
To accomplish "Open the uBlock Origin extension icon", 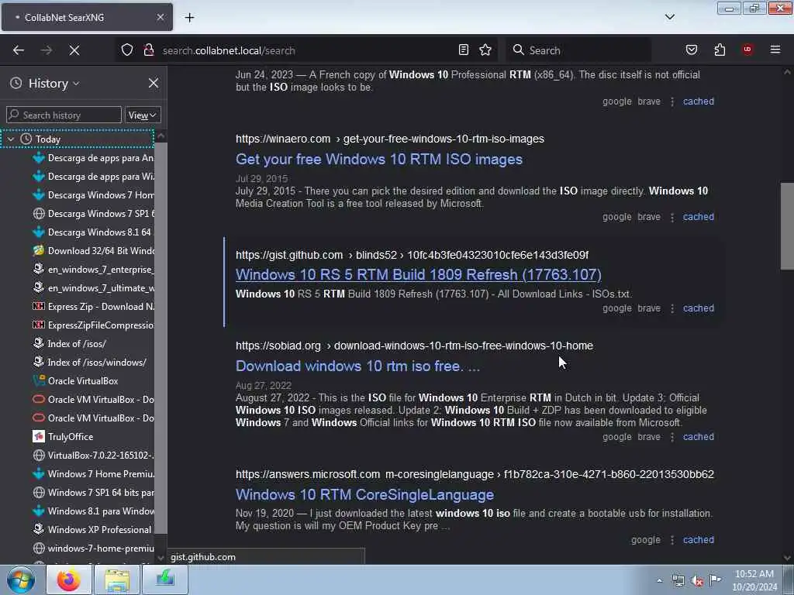I will click(x=747, y=50).
